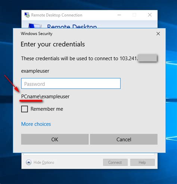Cancel the Windows Security dialog
Image resolution: width=177 pixels, height=184 pixels.
click(x=124, y=139)
